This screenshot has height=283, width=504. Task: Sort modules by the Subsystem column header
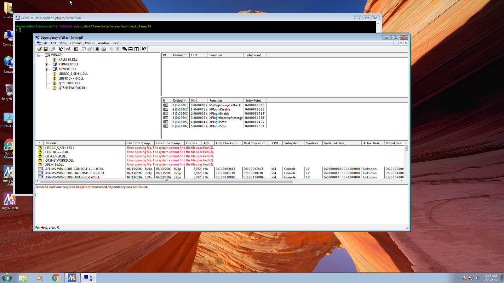point(293,143)
